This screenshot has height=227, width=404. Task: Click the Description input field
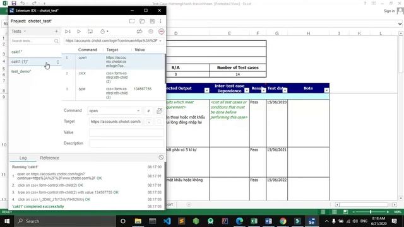click(126, 143)
